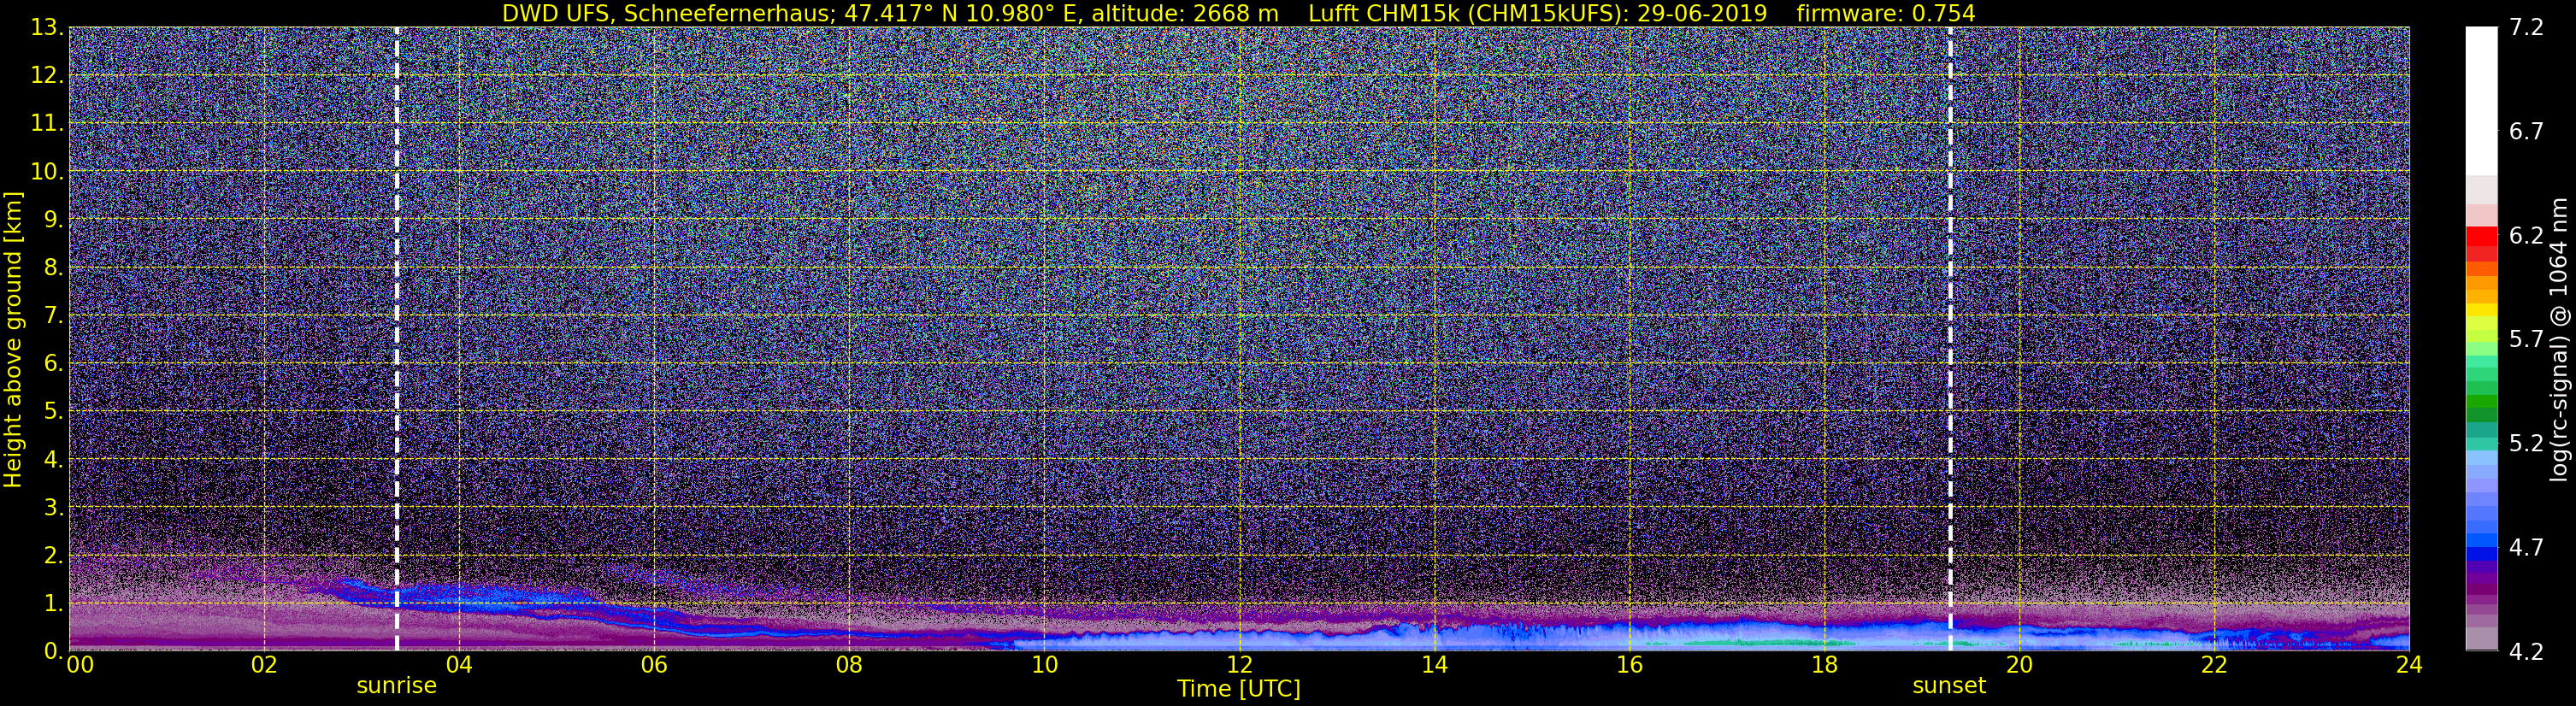Click the colorbar value '4.7'
Viewport: 2576px width, 706px height.
[2526, 547]
